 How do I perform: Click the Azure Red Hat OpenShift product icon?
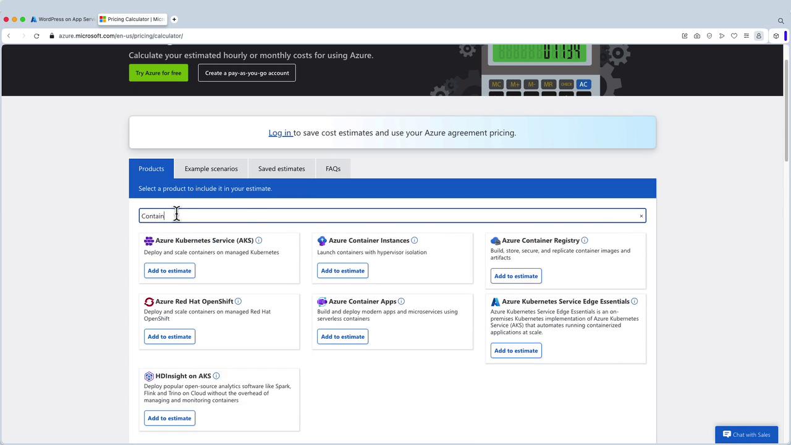tap(149, 302)
